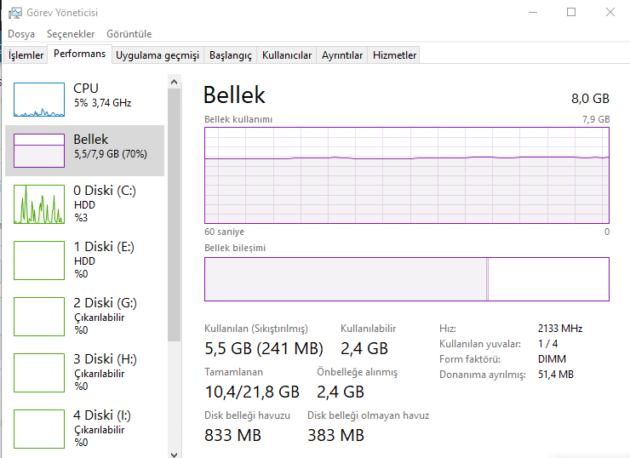
Task: Select the 2 Diski (G:) removable disk
Action: pos(39,317)
